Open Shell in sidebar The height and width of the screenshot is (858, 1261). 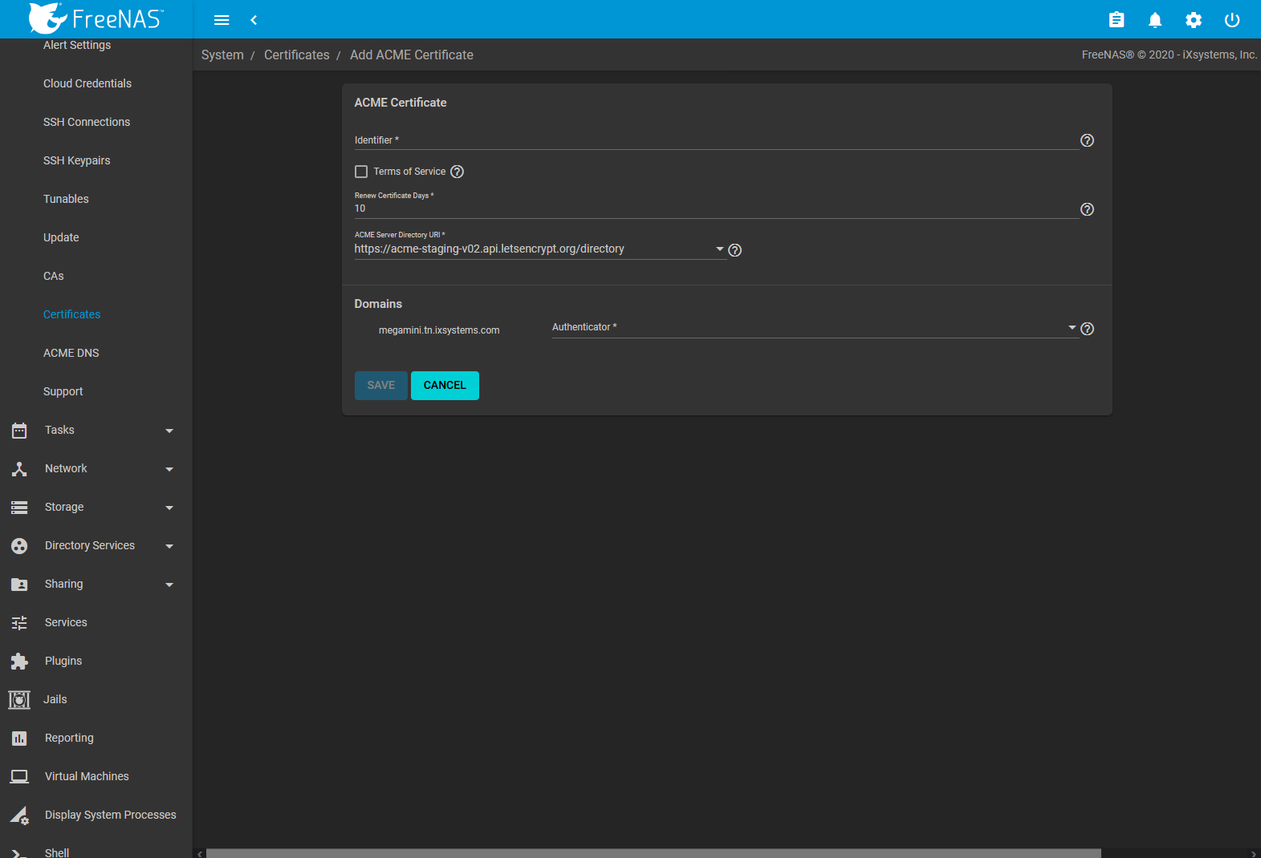point(57,852)
